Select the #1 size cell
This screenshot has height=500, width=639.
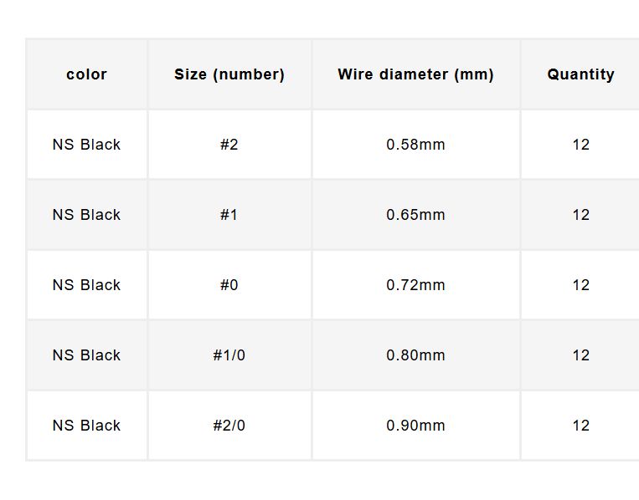(x=229, y=215)
